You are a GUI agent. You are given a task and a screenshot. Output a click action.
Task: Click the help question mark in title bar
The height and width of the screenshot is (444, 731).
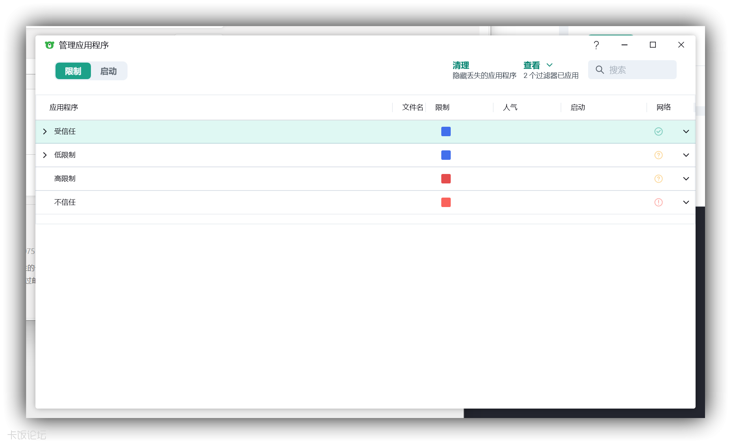click(x=596, y=45)
